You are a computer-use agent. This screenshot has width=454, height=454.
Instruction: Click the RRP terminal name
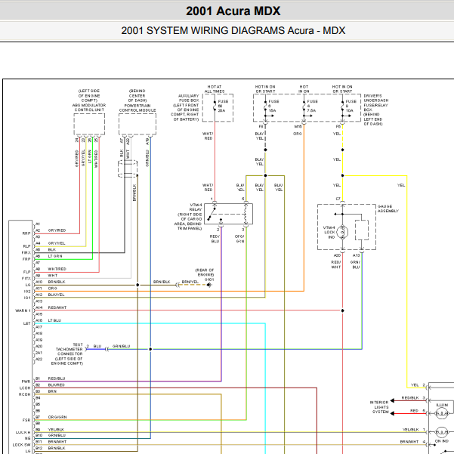tap(26, 233)
